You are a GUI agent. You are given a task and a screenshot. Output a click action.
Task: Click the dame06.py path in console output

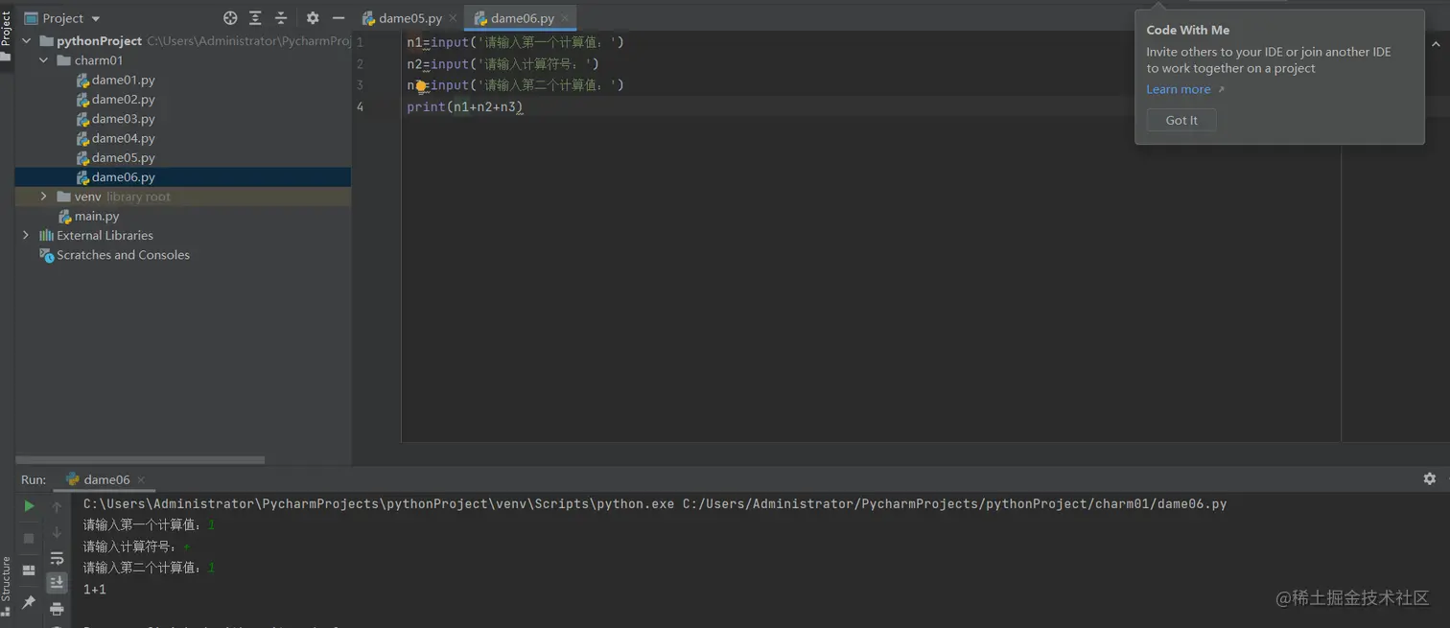coord(954,504)
